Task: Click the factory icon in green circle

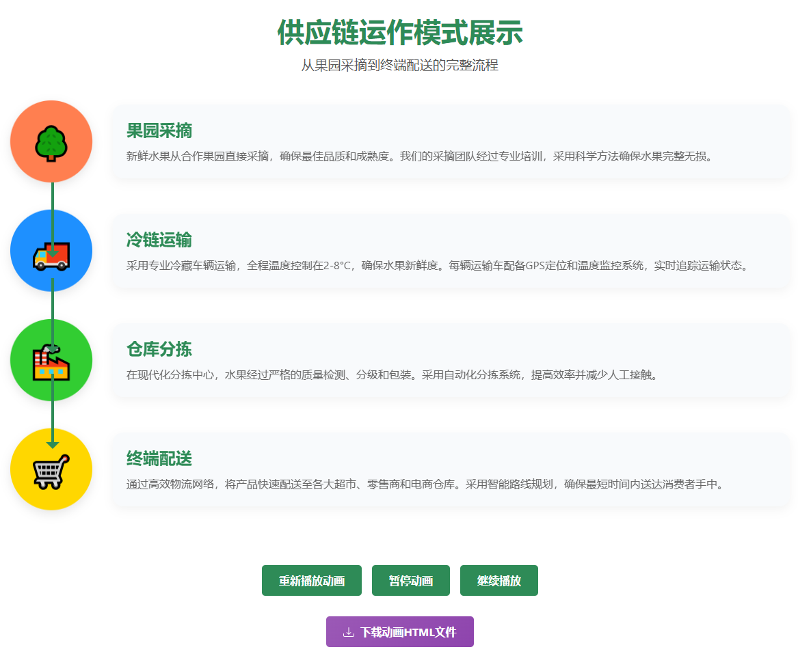Action: [x=51, y=364]
